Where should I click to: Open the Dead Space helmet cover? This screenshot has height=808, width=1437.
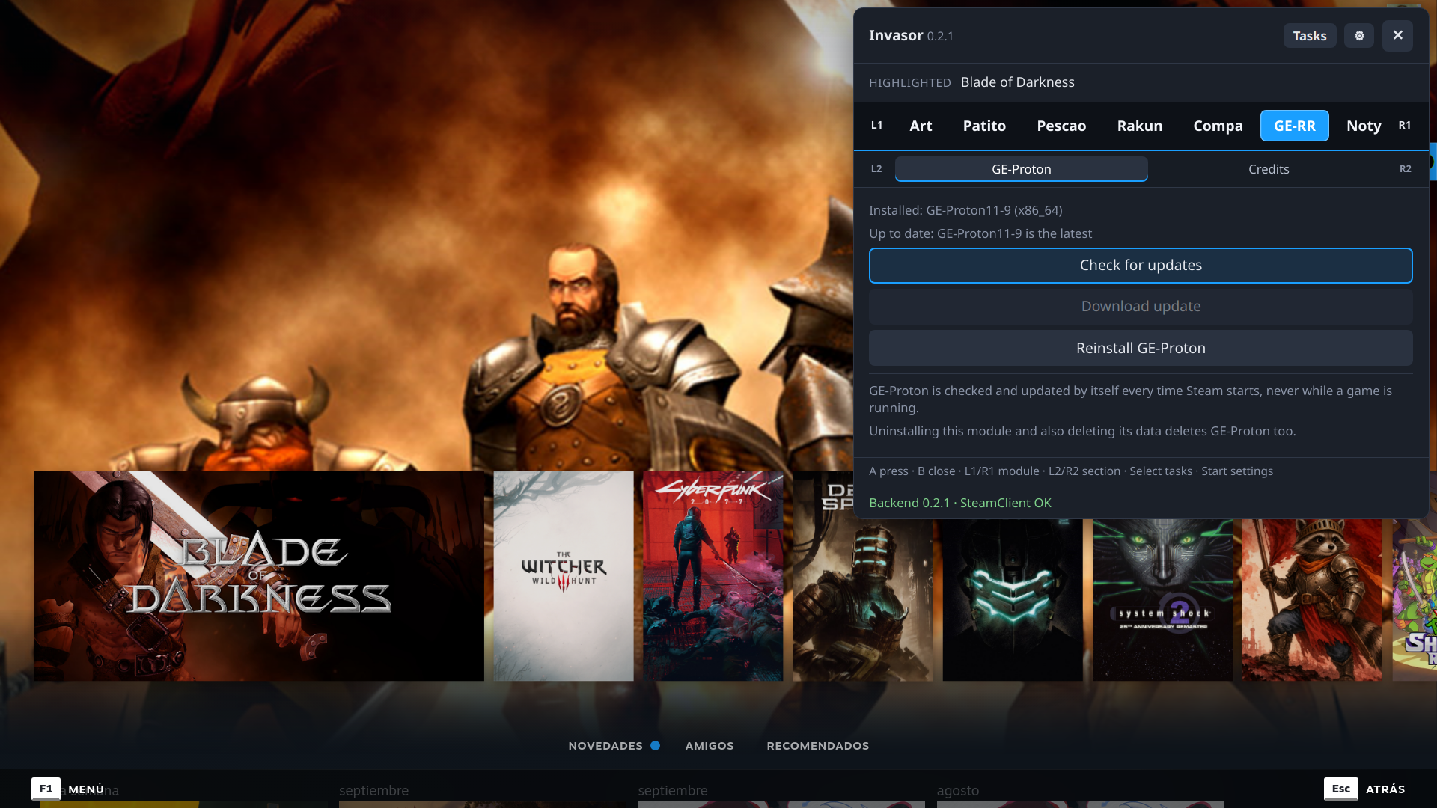[1013, 600]
